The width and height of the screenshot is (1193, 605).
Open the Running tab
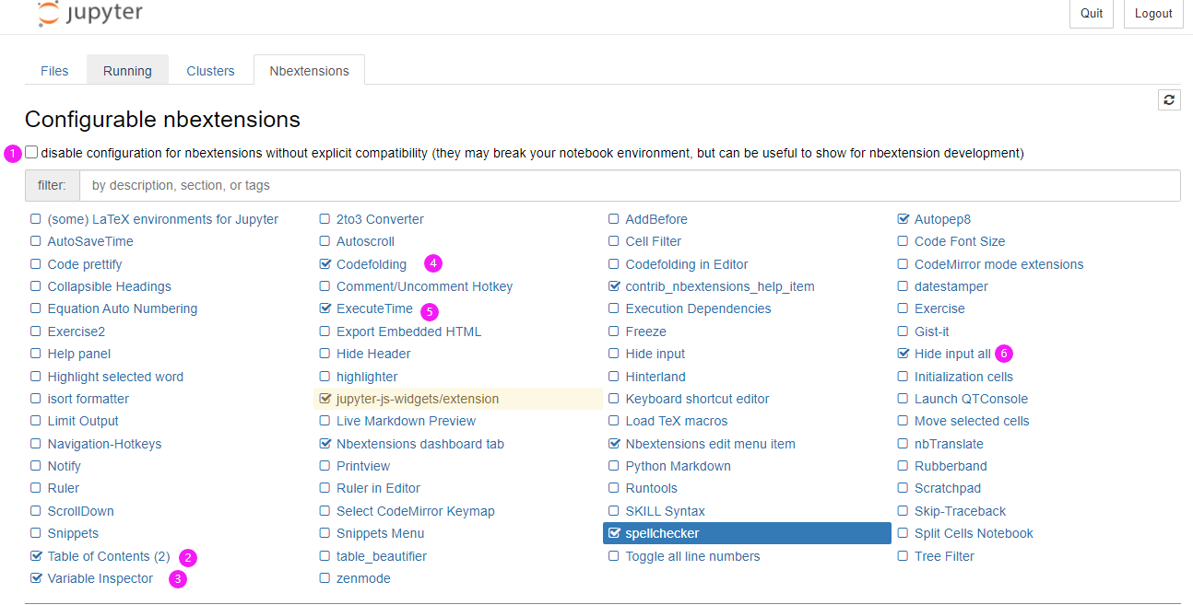click(127, 71)
